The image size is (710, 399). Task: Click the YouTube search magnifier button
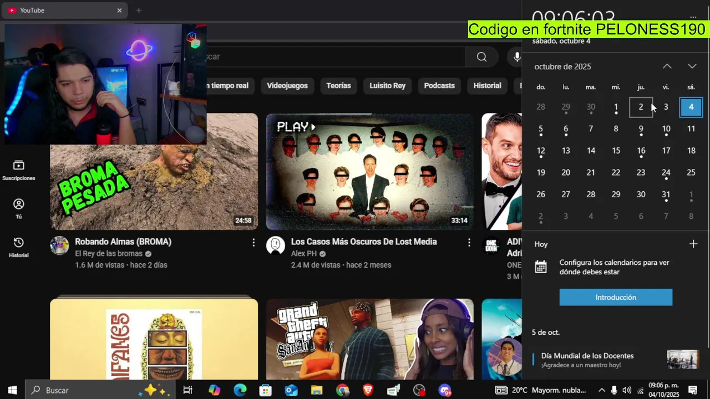click(481, 57)
